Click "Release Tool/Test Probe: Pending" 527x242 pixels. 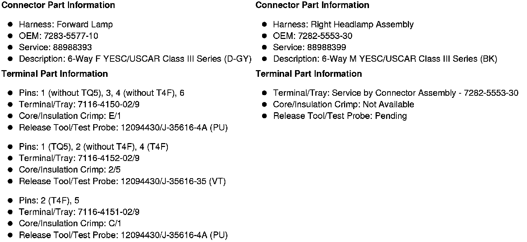[x=340, y=116]
